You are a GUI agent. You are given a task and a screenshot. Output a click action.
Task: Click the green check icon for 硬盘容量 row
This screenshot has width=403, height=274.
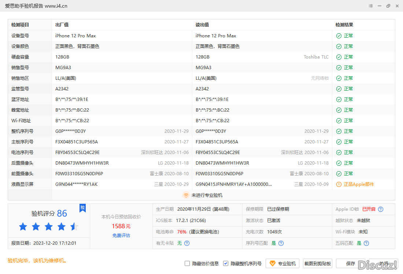click(x=339, y=57)
